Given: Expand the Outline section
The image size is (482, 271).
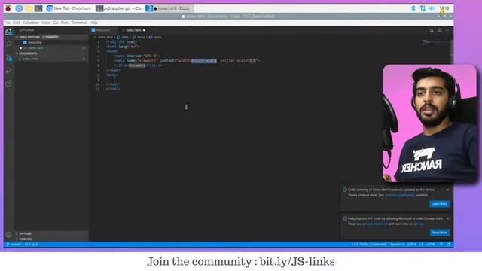Looking at the screenshot, I should [51, 233].
